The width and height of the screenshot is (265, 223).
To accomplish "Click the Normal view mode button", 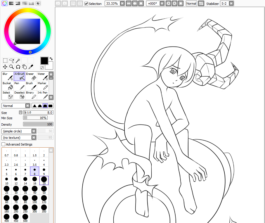I will (x=191, y=4).
